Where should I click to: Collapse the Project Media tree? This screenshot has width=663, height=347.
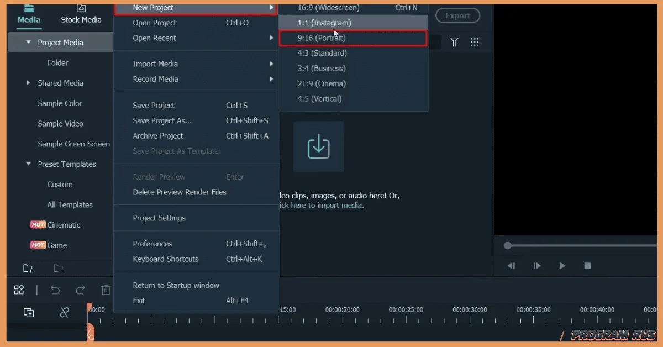coord(29,43)
